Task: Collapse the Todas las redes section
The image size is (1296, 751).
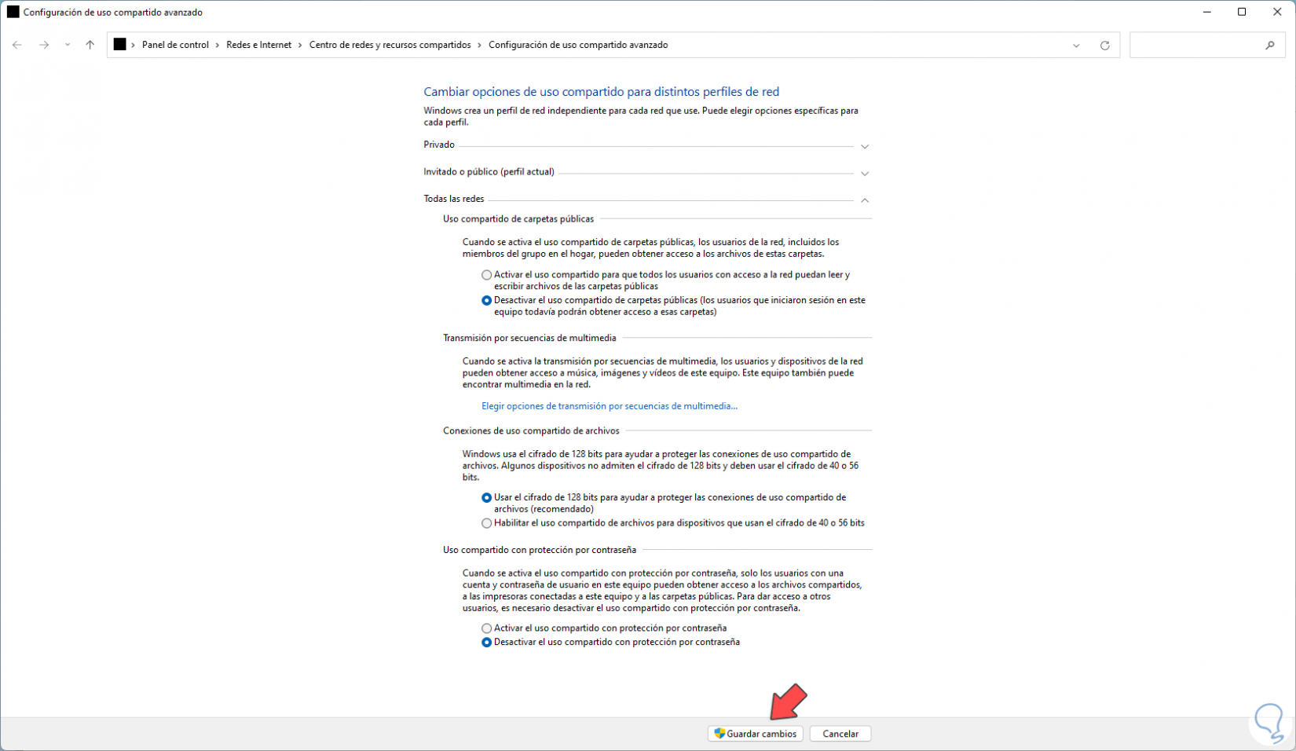Action: (865, 200)
